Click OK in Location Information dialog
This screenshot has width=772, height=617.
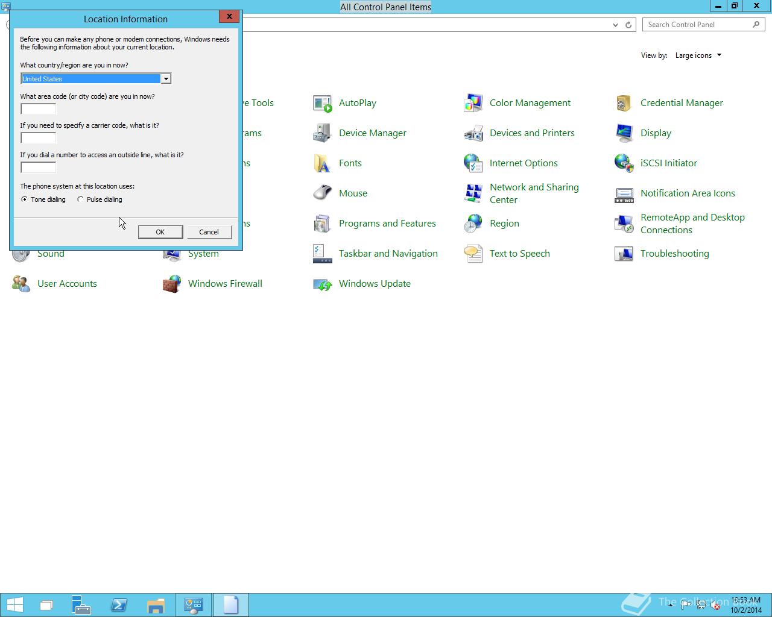pyautogui.click(x=160, y=232)
